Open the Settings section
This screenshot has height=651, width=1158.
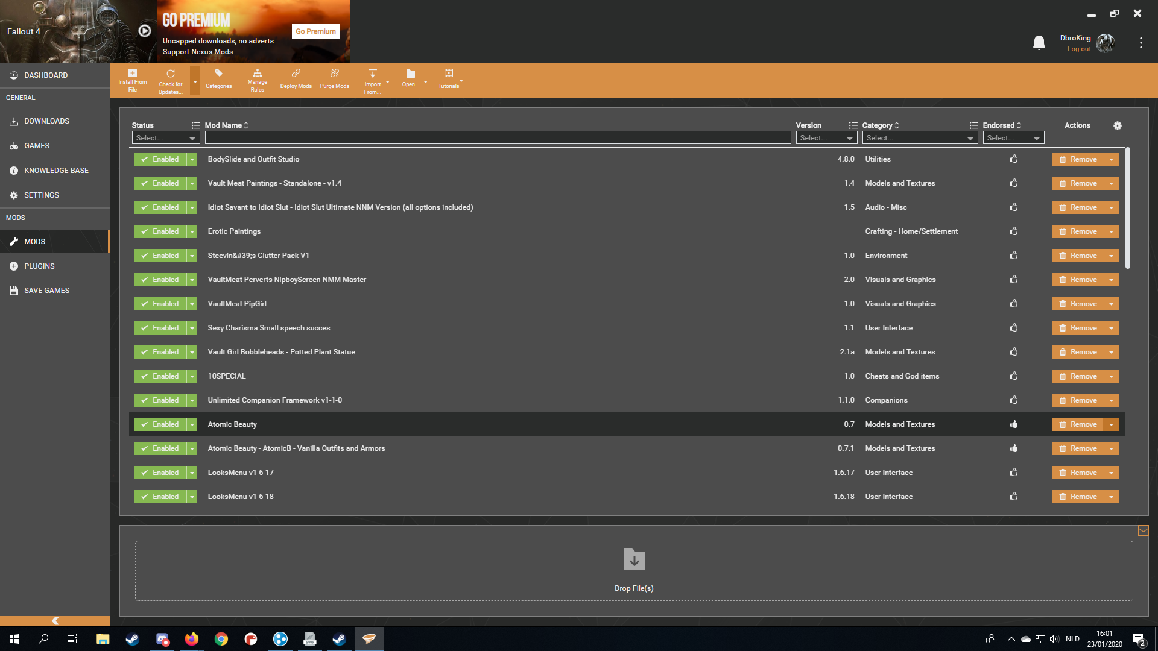coord(55,195)
